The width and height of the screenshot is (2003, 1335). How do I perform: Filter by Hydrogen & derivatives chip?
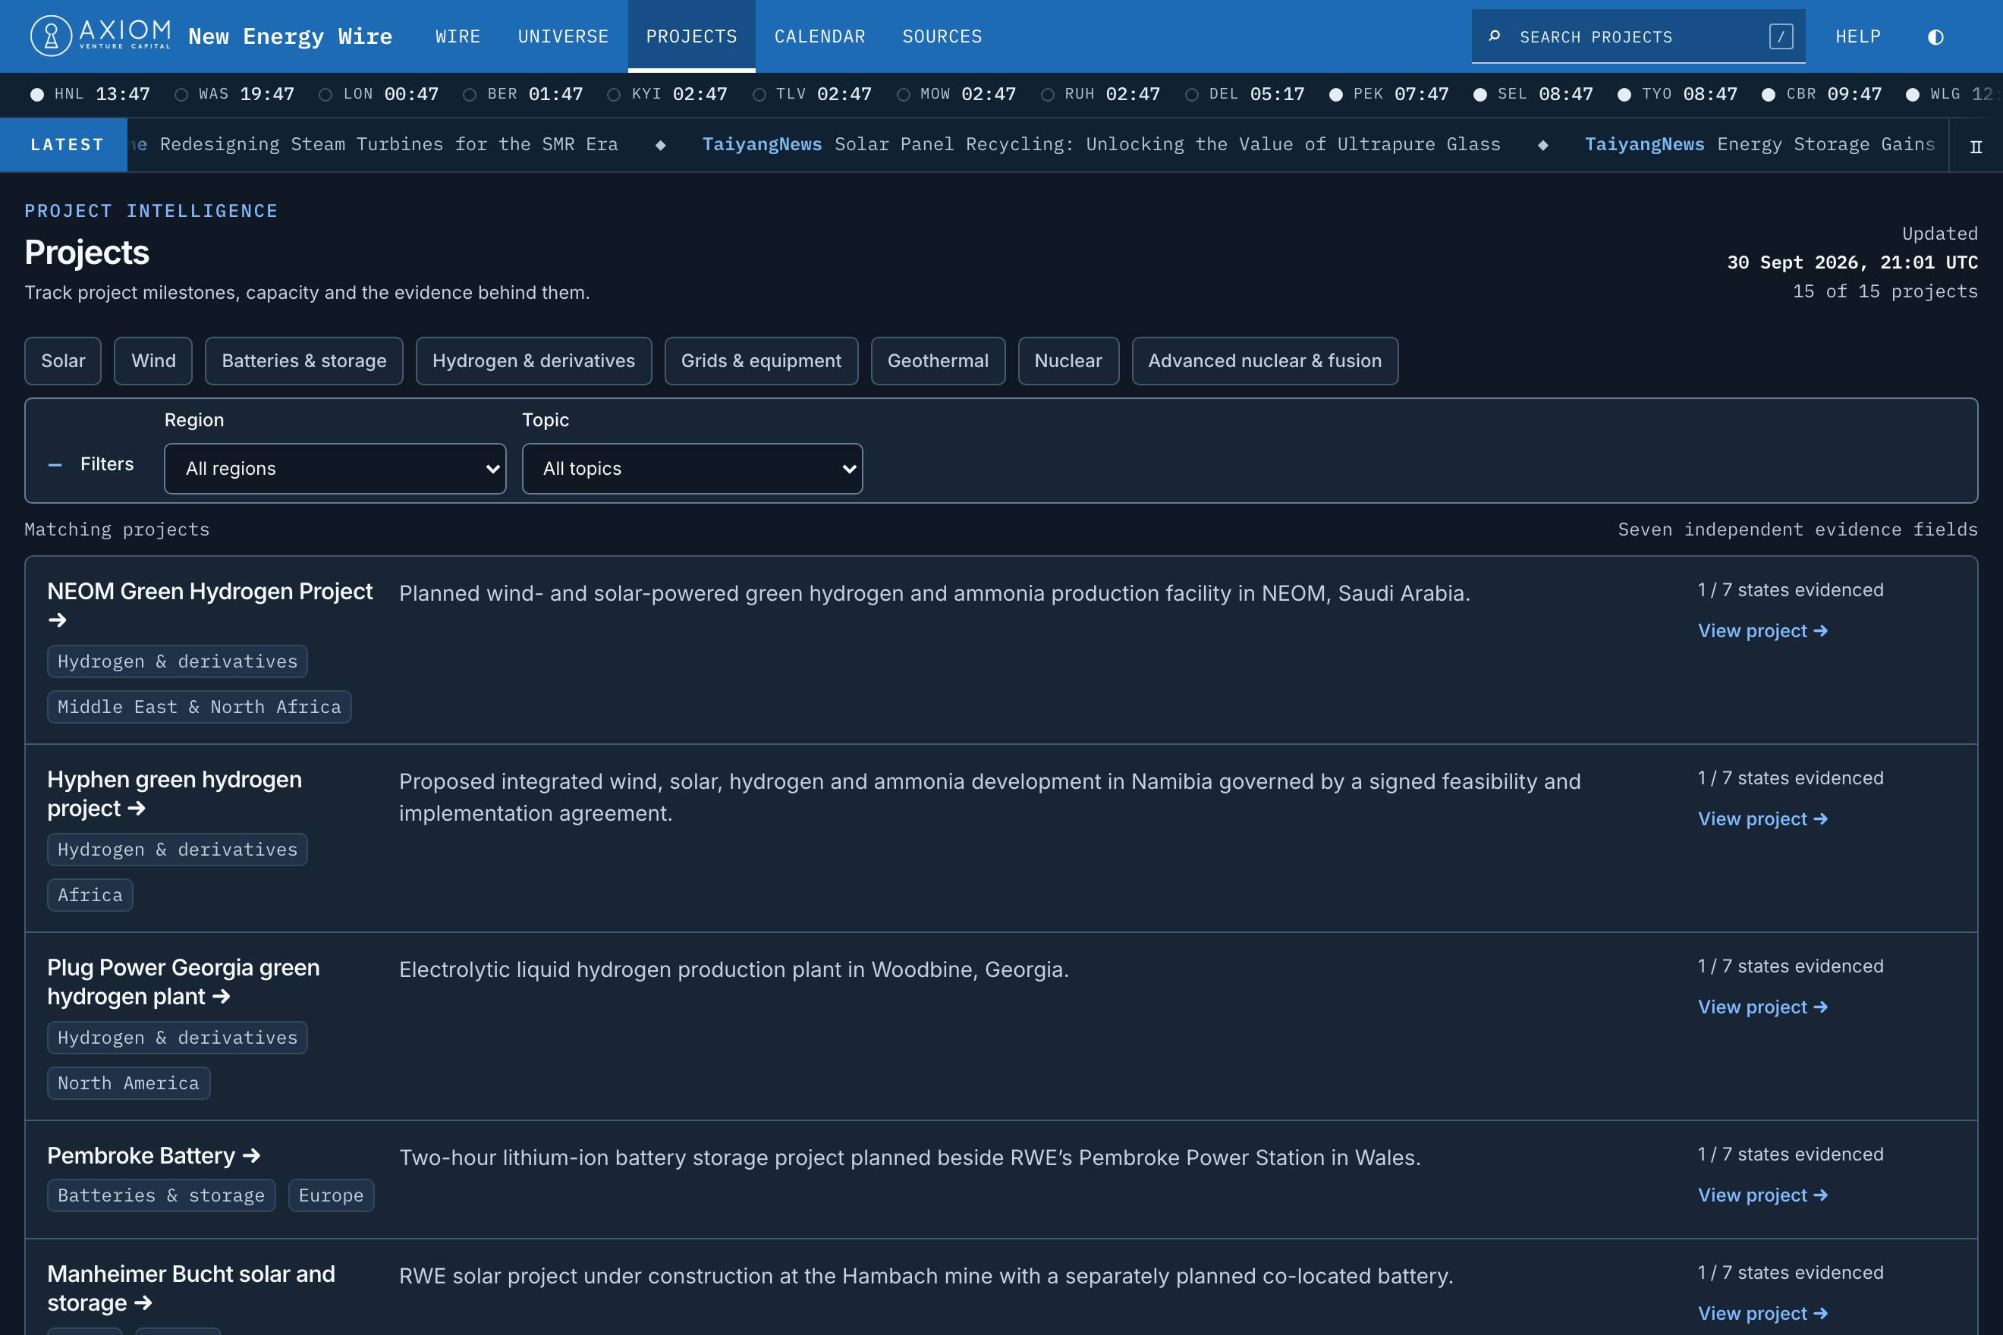point(534,361)
